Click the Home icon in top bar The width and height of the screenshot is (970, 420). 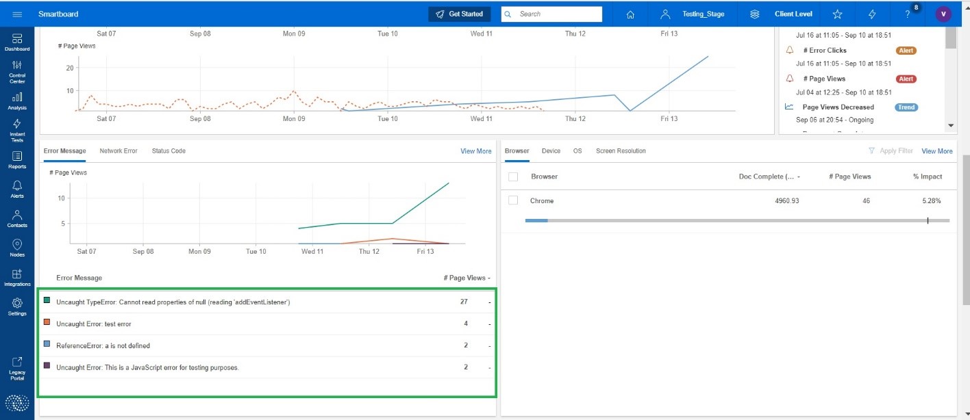pyautogui.click(x=630, y=14)
